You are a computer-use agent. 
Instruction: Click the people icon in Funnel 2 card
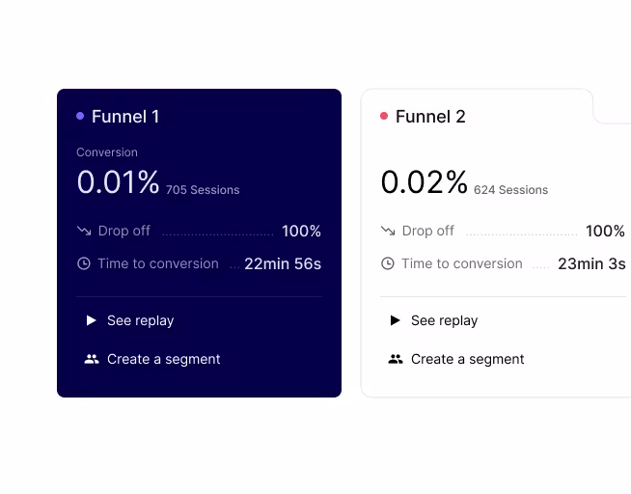coord(396,359)
